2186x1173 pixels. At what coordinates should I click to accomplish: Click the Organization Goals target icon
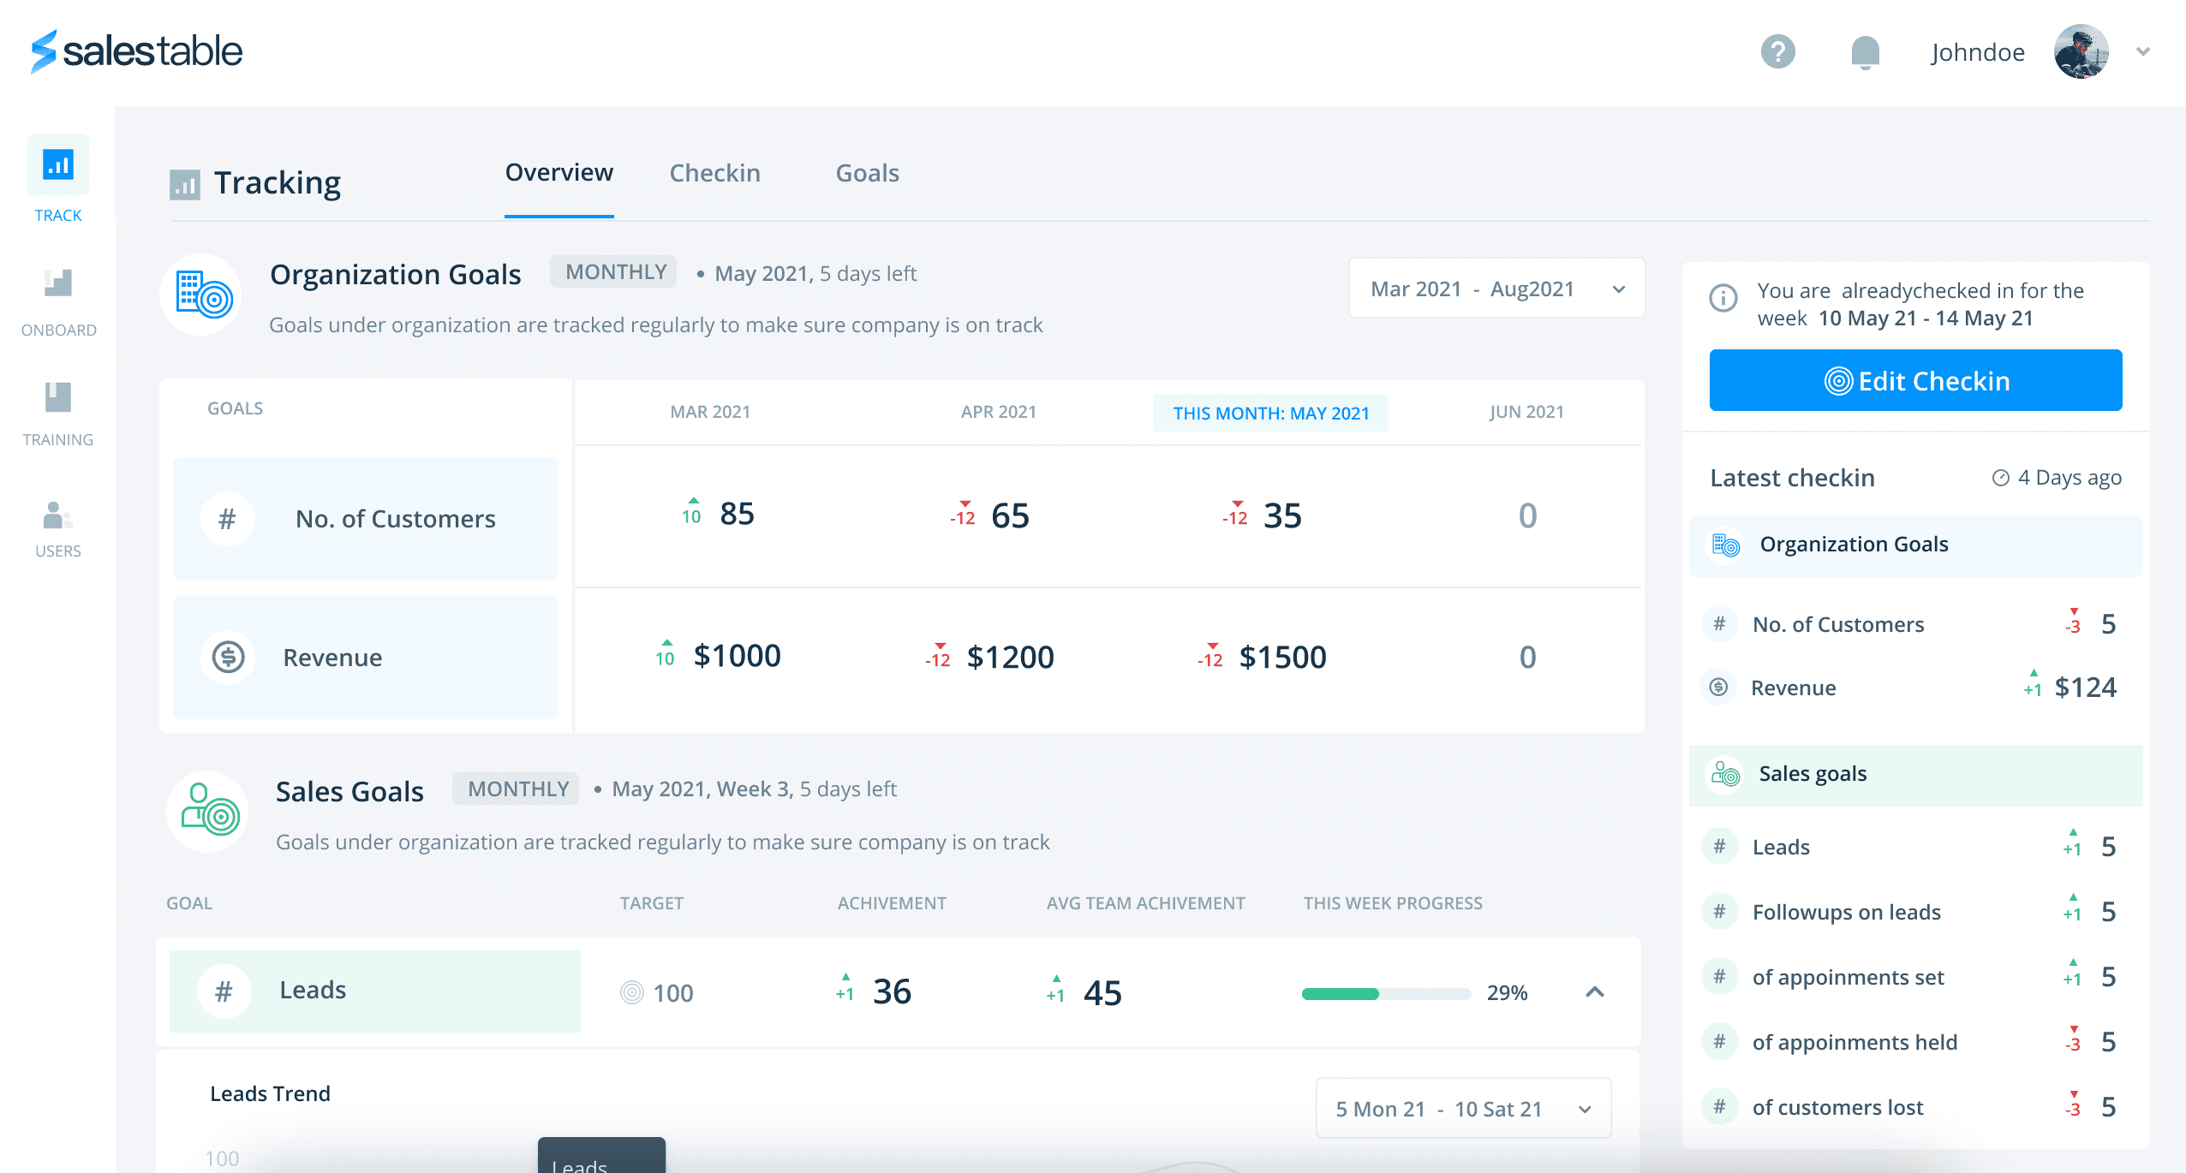point(201,294)
